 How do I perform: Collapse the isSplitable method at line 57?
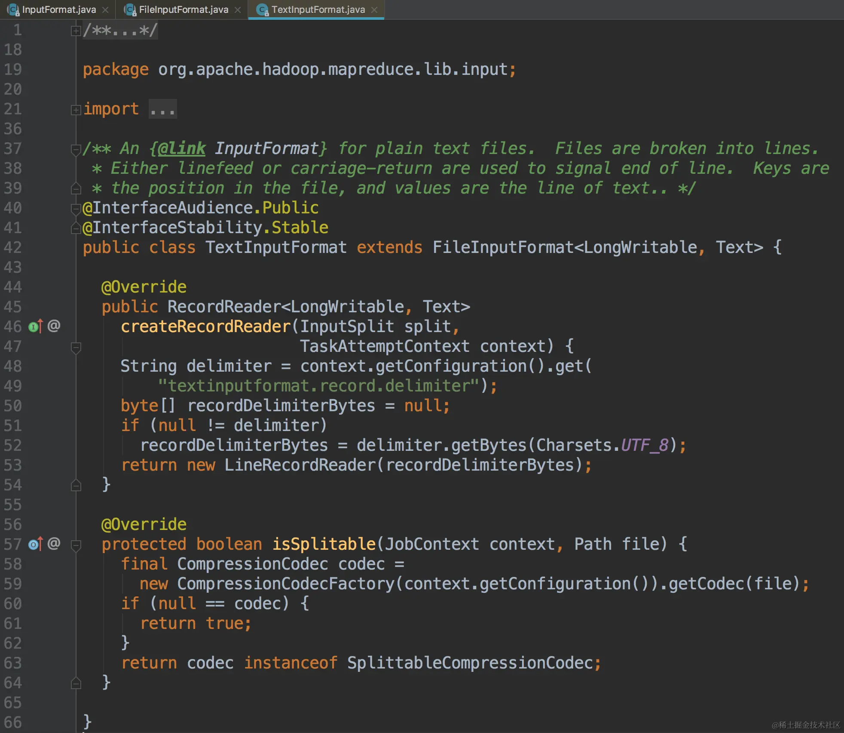(x=76, y=545)
